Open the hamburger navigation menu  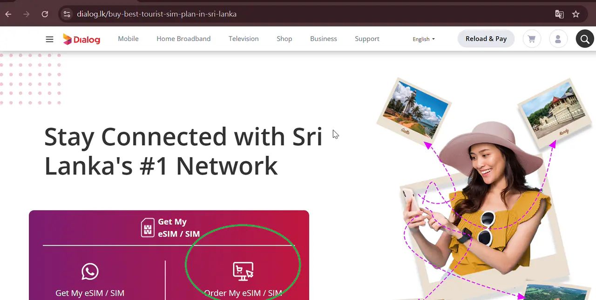(49, 39)
